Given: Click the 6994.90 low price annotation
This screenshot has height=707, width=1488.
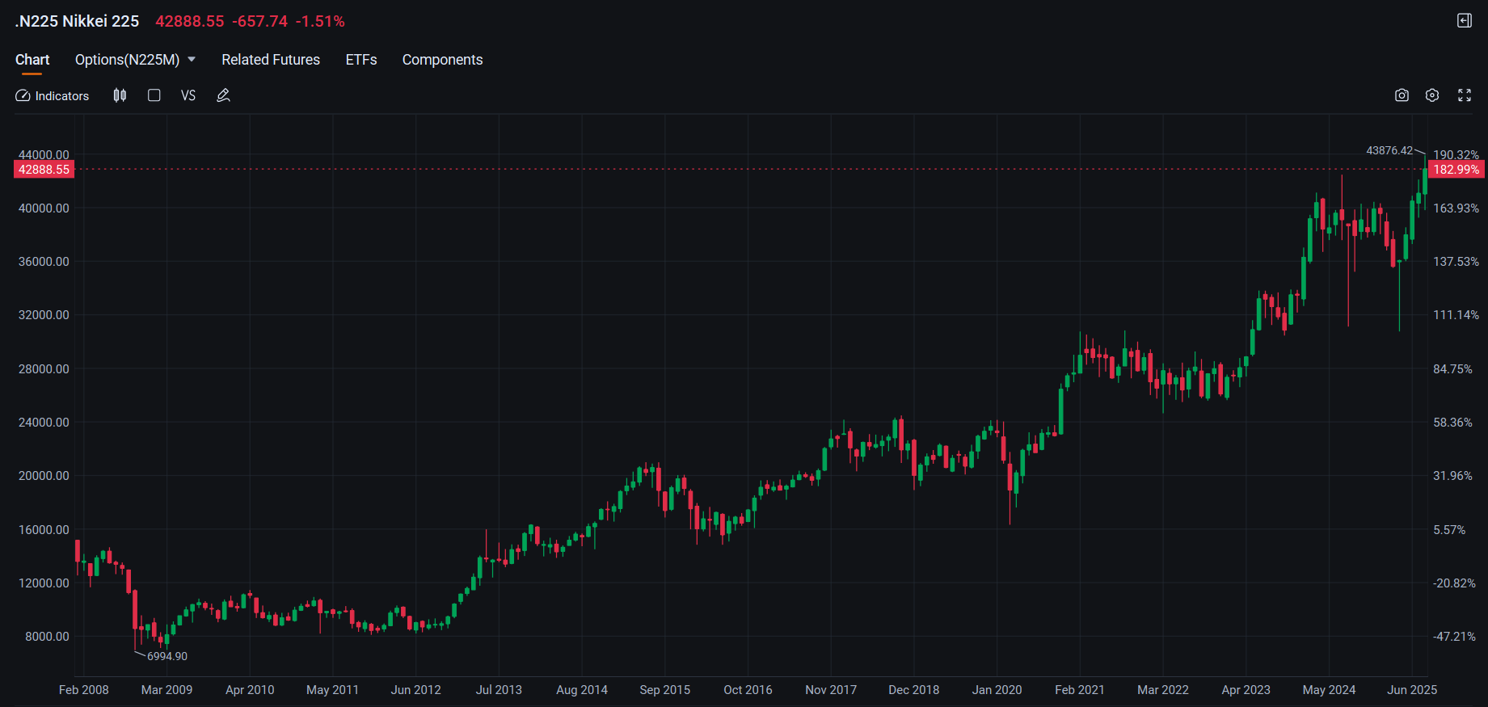Looking at the screenshot, I should click(x=167, y=656).
